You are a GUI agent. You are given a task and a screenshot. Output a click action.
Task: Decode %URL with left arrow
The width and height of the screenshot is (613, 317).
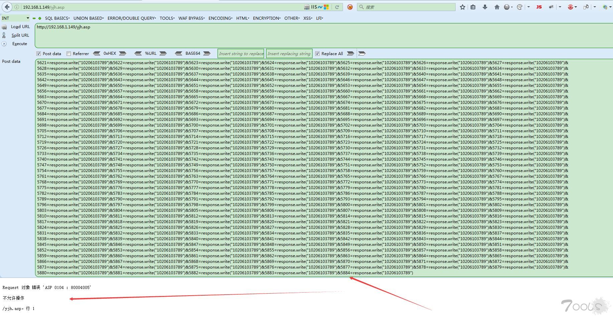pos(138,53)
